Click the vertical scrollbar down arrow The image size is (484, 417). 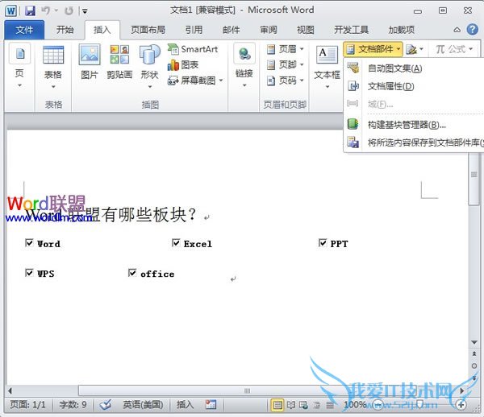474,342
